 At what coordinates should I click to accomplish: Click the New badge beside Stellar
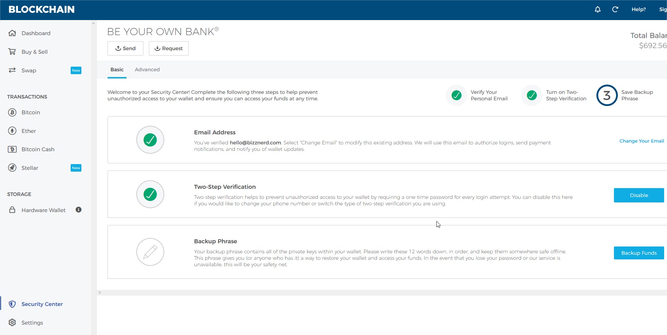point(76,168)
